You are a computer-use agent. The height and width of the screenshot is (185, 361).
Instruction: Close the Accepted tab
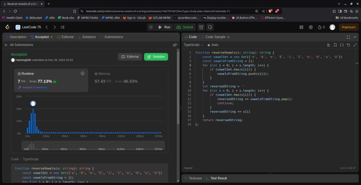click(51, 37)
